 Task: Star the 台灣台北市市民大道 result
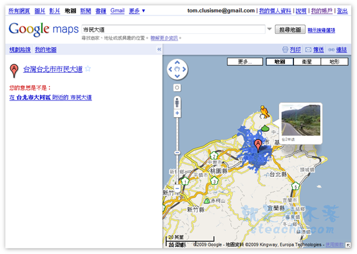coord(88,69)
